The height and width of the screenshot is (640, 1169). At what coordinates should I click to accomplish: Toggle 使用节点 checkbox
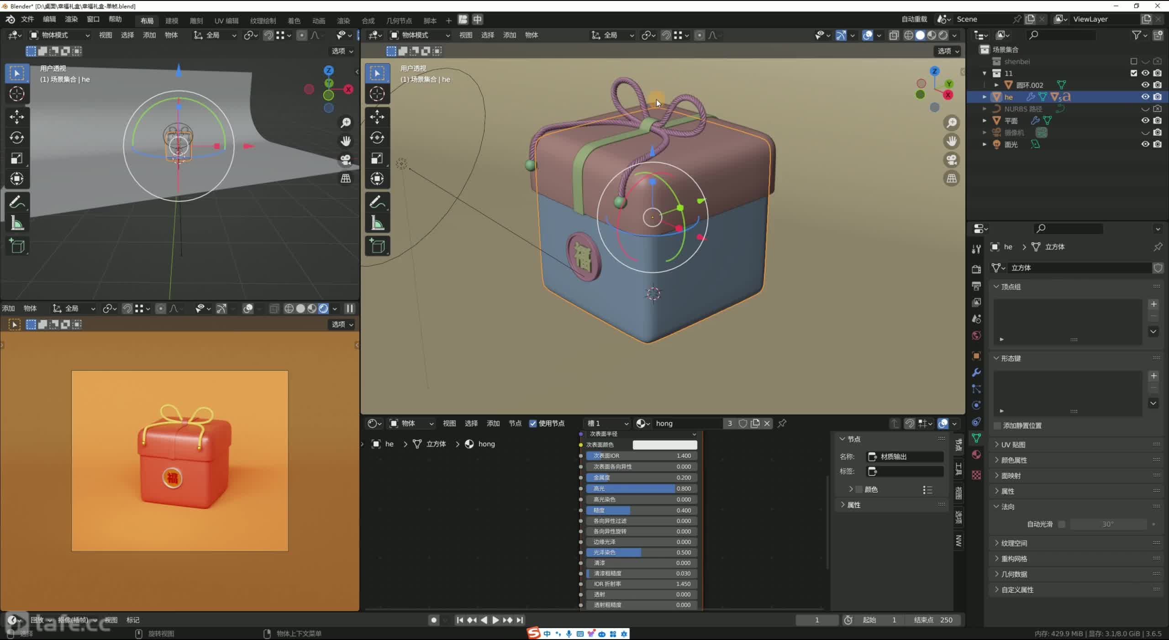tap(533, 423)
